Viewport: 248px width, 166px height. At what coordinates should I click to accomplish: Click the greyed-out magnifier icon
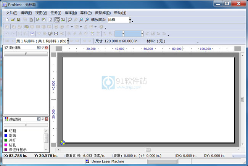[76, 20]
